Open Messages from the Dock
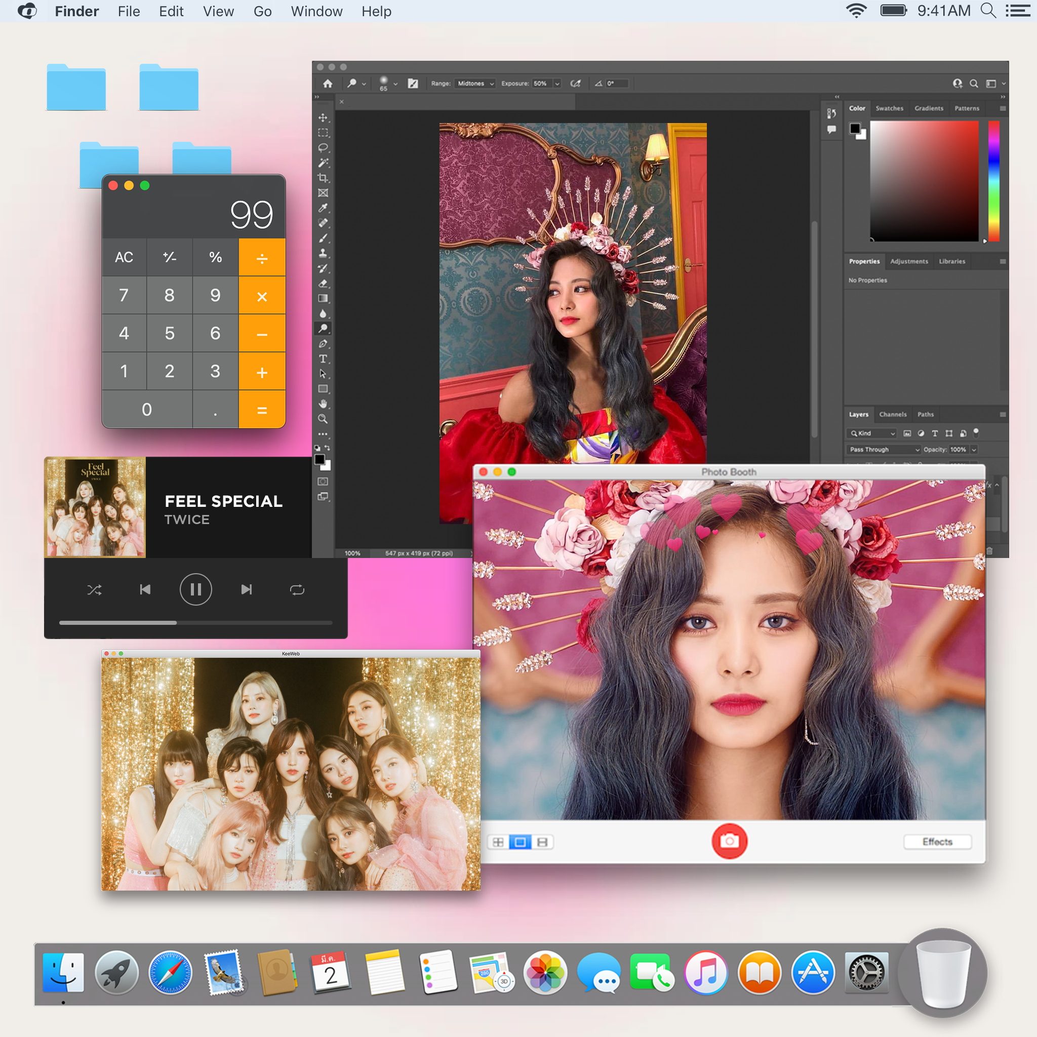 tap(599, 973)
